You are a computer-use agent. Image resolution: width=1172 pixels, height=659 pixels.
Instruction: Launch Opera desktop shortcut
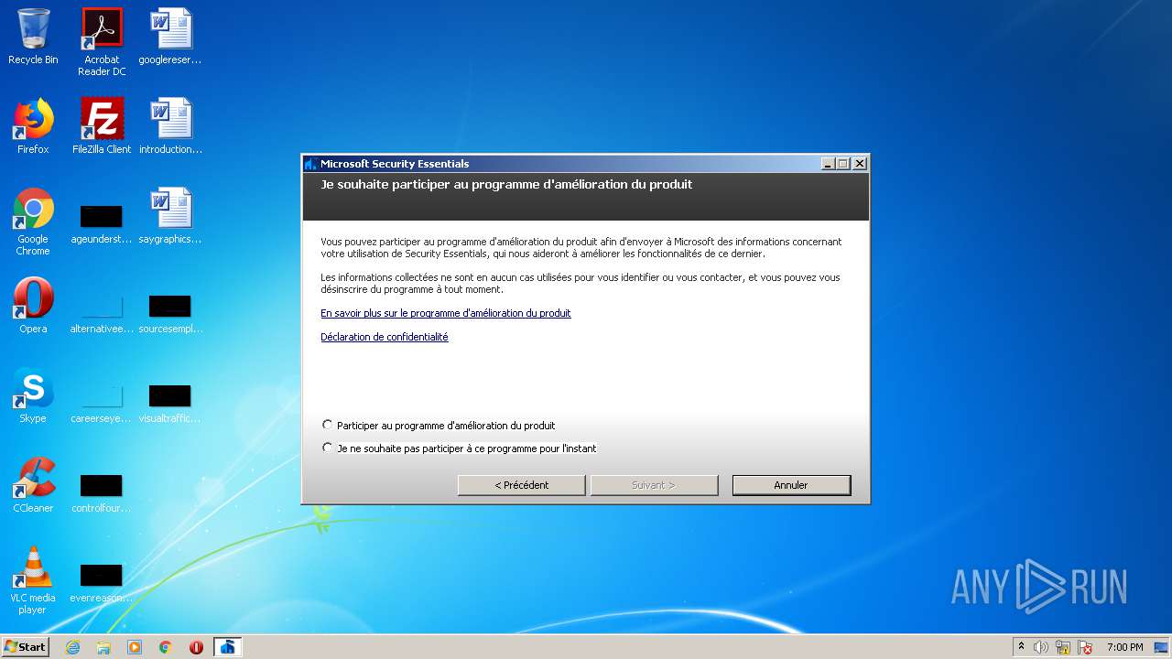click(33, 306)
